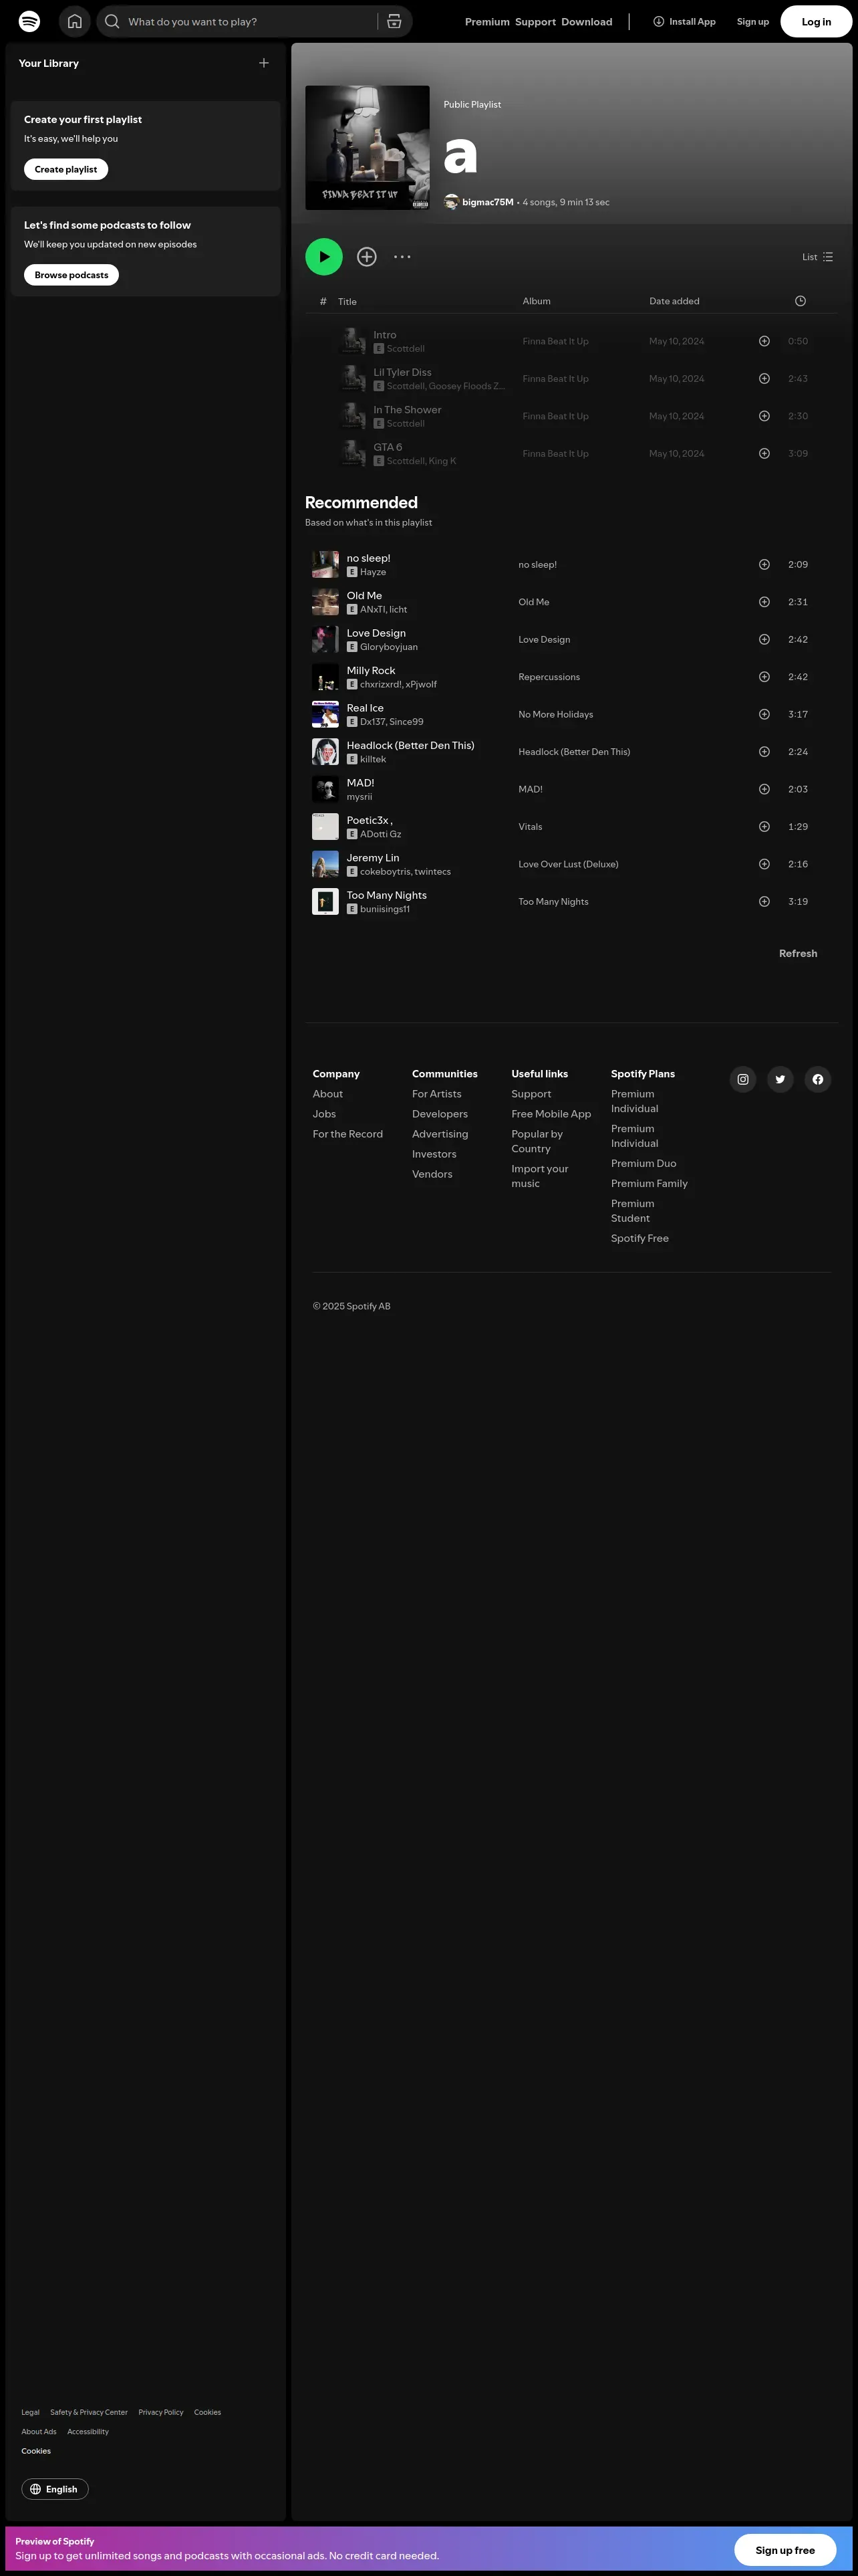Add Jeremy Lin plus icon
This screenshot has height=2576, width=858.
point(764,864)
